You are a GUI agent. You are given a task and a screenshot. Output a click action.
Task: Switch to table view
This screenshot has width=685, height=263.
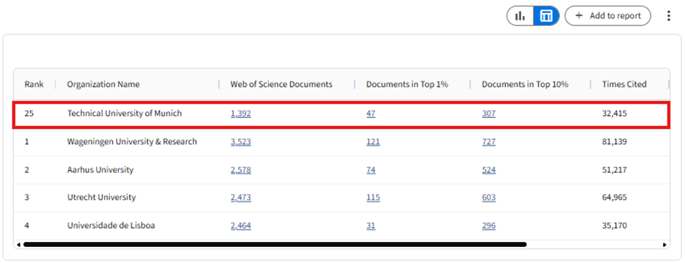[546, 16]
